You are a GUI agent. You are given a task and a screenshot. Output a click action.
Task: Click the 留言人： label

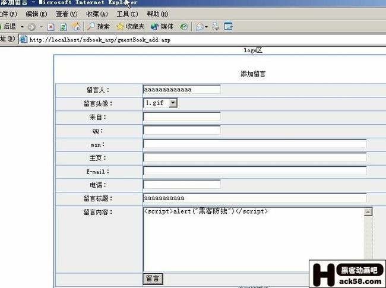98,90
